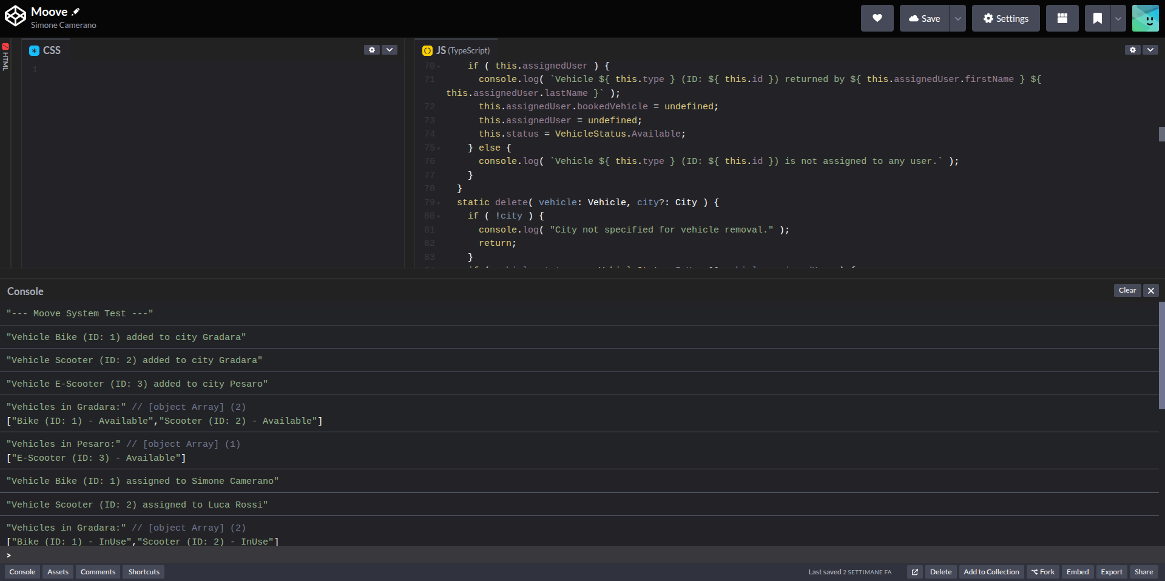Fork this pen

[1043, 572]
